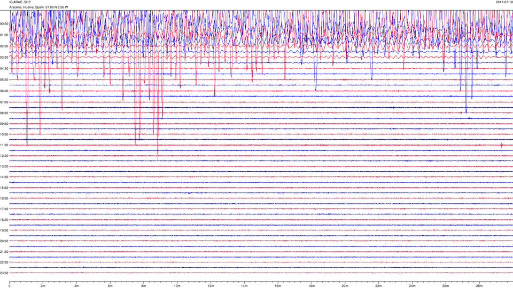Select the 10:30 time row label
Viewport: 513px width, 288px height.
tap(4, 134)
